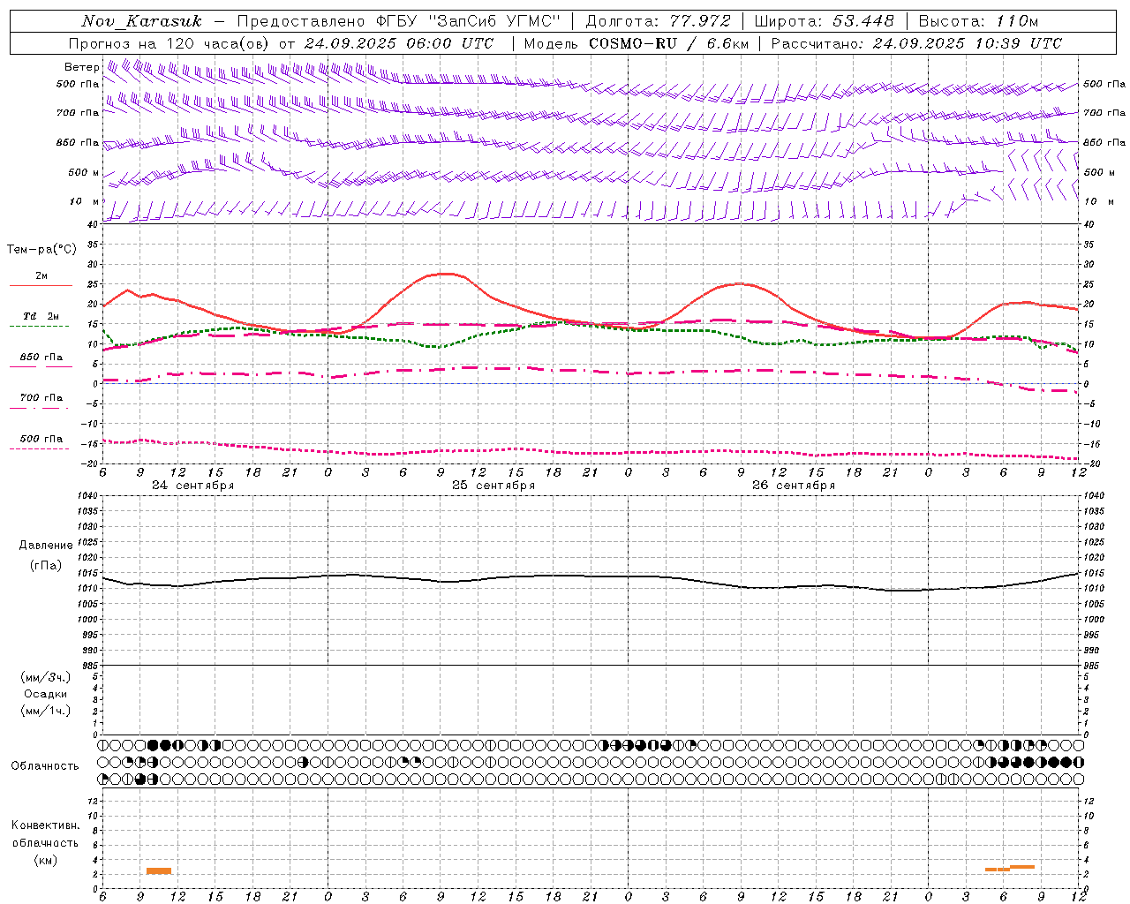Click the Ветер wind panel label

pyautogui.click(x=81, y=67)
